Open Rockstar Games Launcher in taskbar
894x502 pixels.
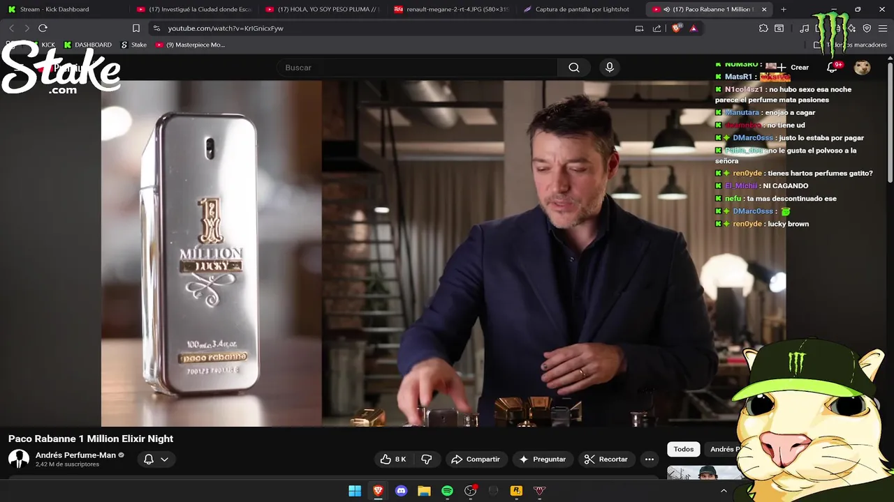[x=516, y=491]
